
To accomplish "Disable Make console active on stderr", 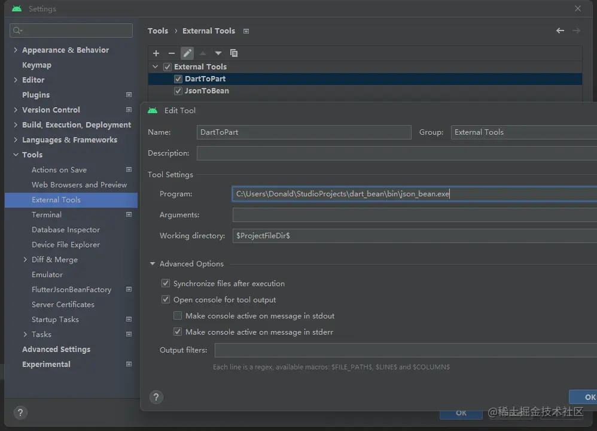I will pyautogui.click(x=178, y=332).
